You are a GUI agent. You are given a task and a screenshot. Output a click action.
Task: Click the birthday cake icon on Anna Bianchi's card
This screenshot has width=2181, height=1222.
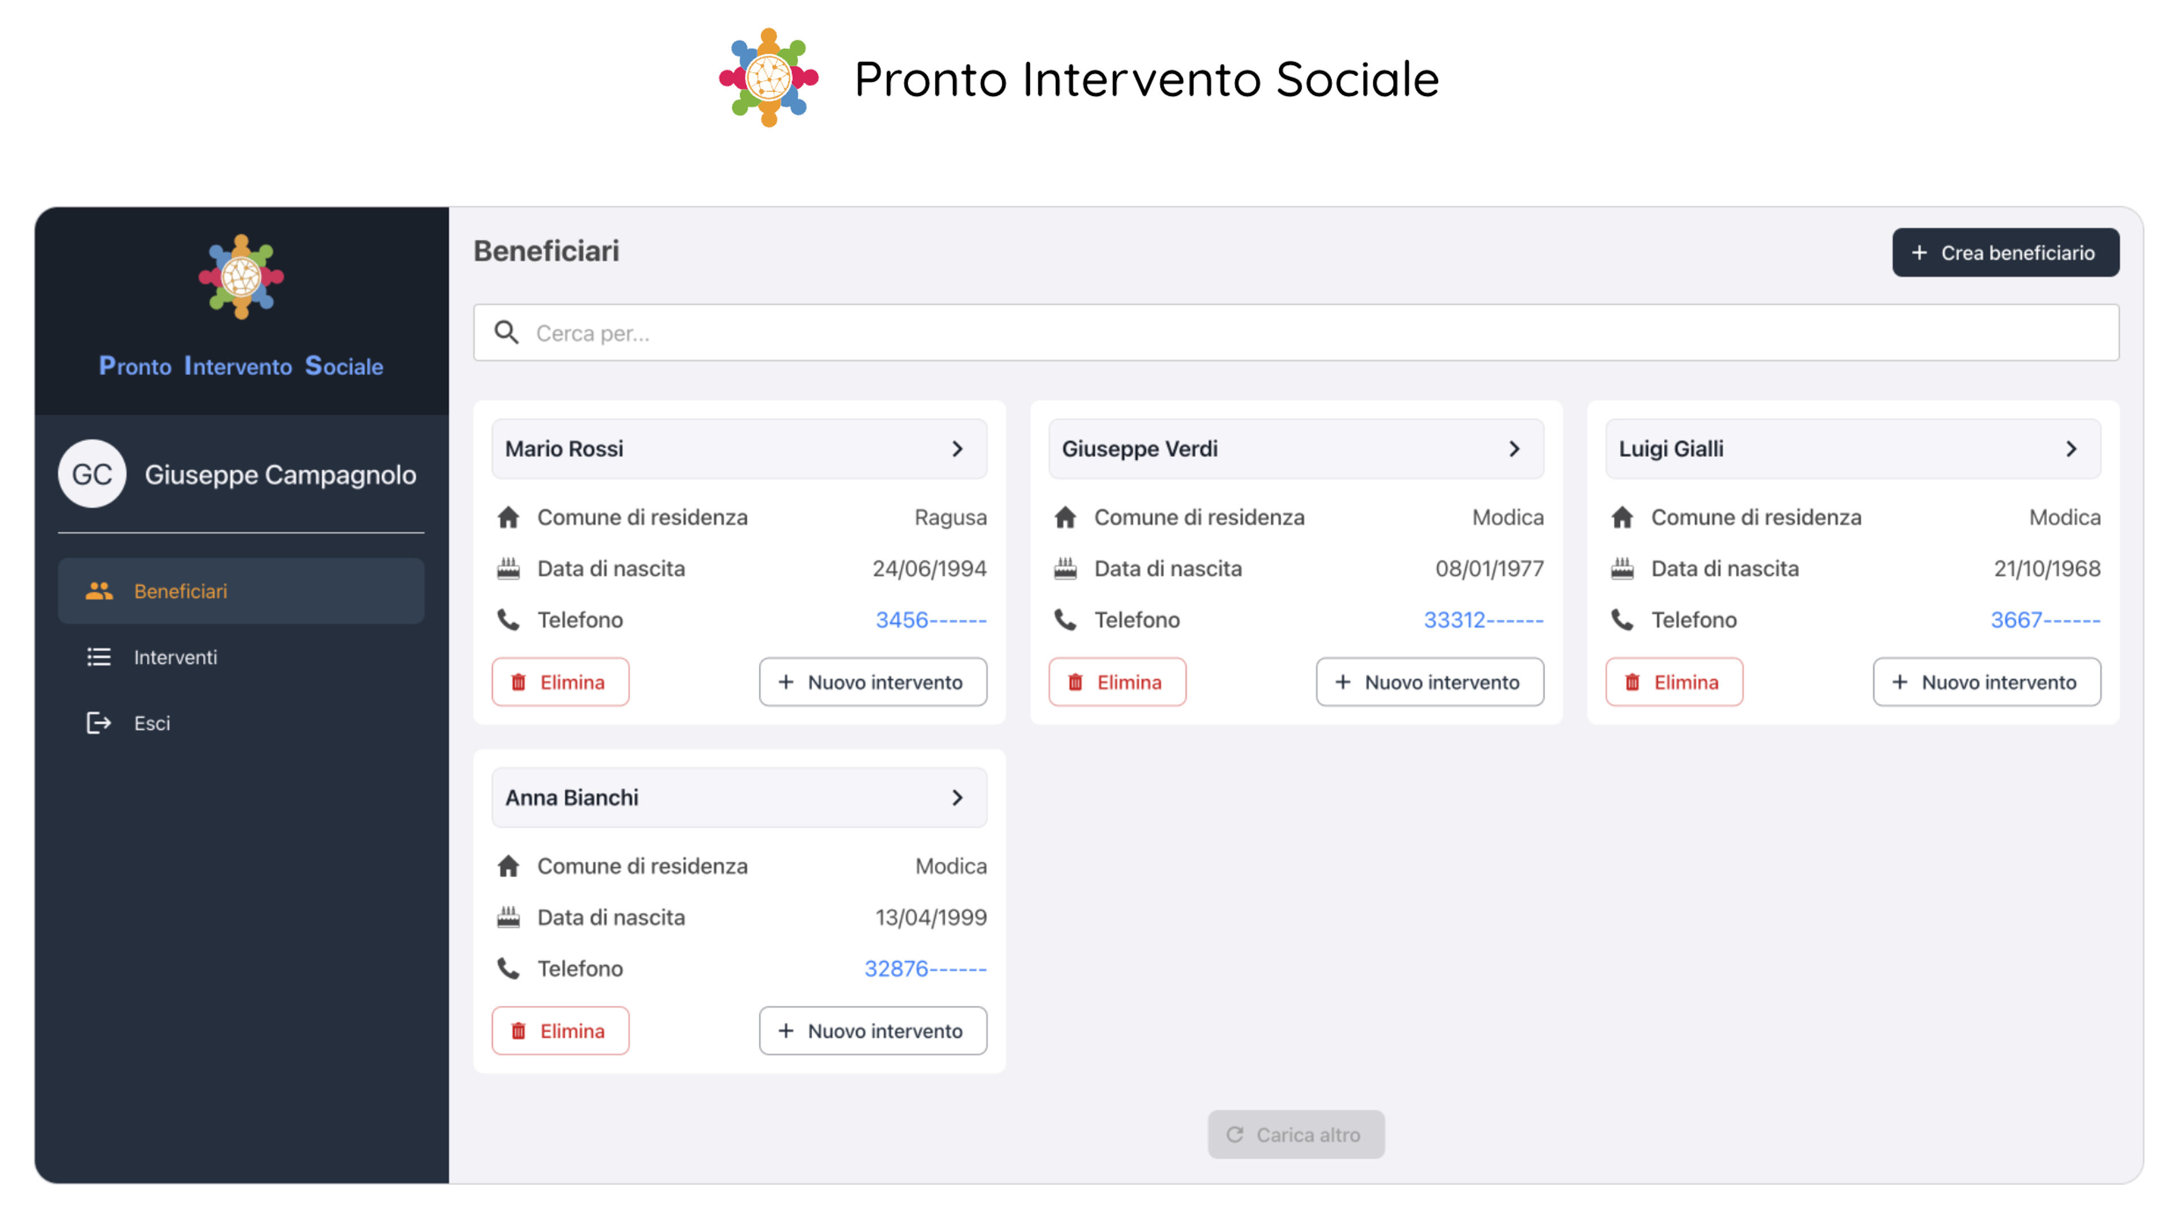[x=508, y=917]
